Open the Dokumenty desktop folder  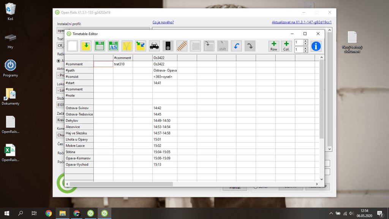(x=10, y=97)
